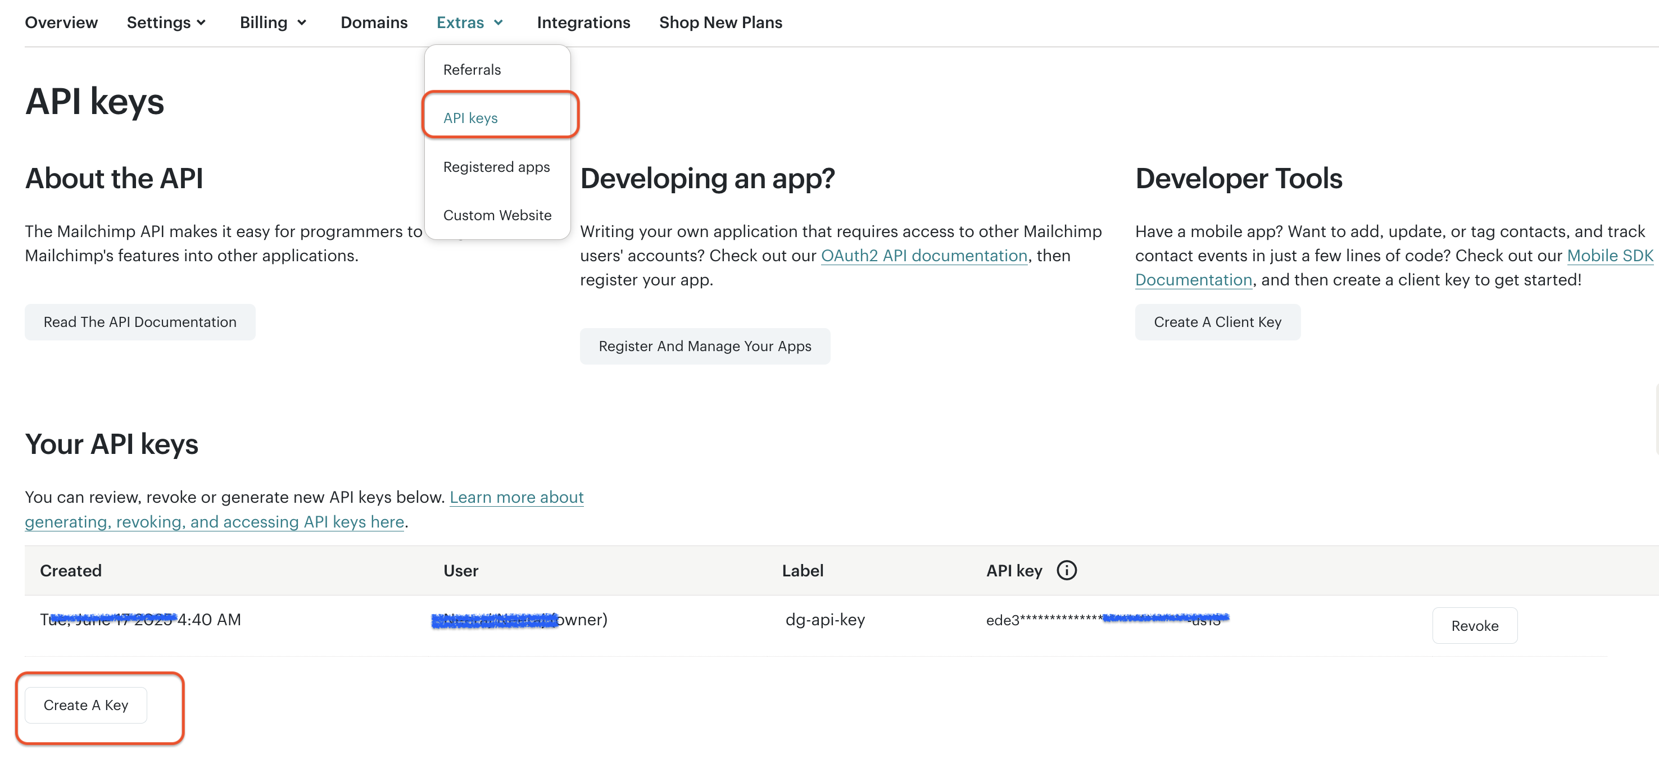Collapse the Extras dropdown menu
1659x773 pixels.
469,22
